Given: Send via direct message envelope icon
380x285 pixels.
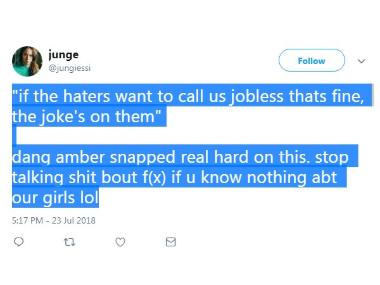Looking at the screenshot, I should click(x=170, y=242).
